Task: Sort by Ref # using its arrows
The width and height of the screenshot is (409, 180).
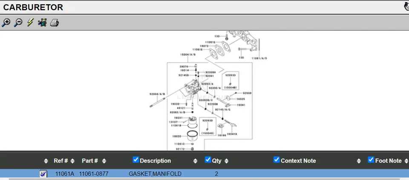Action: click(72, 161)
